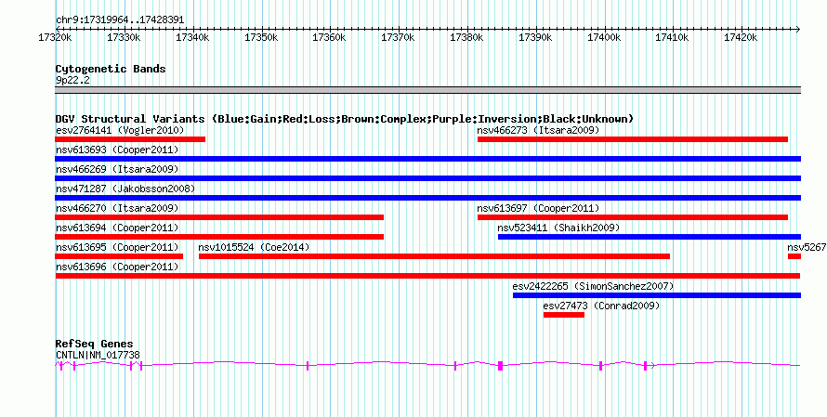Click the nsv613697 (Cooper2011) label

pos(539,208)
